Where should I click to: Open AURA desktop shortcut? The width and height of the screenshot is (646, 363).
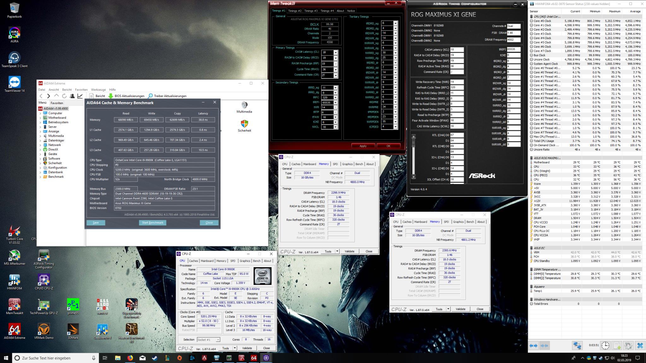pos(15,35)
